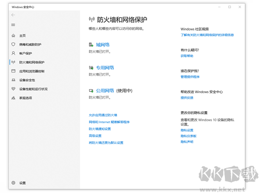Screen dimensions: 259x193
Task: Click the antenna icon for firewall section
Action: point(13,62)
